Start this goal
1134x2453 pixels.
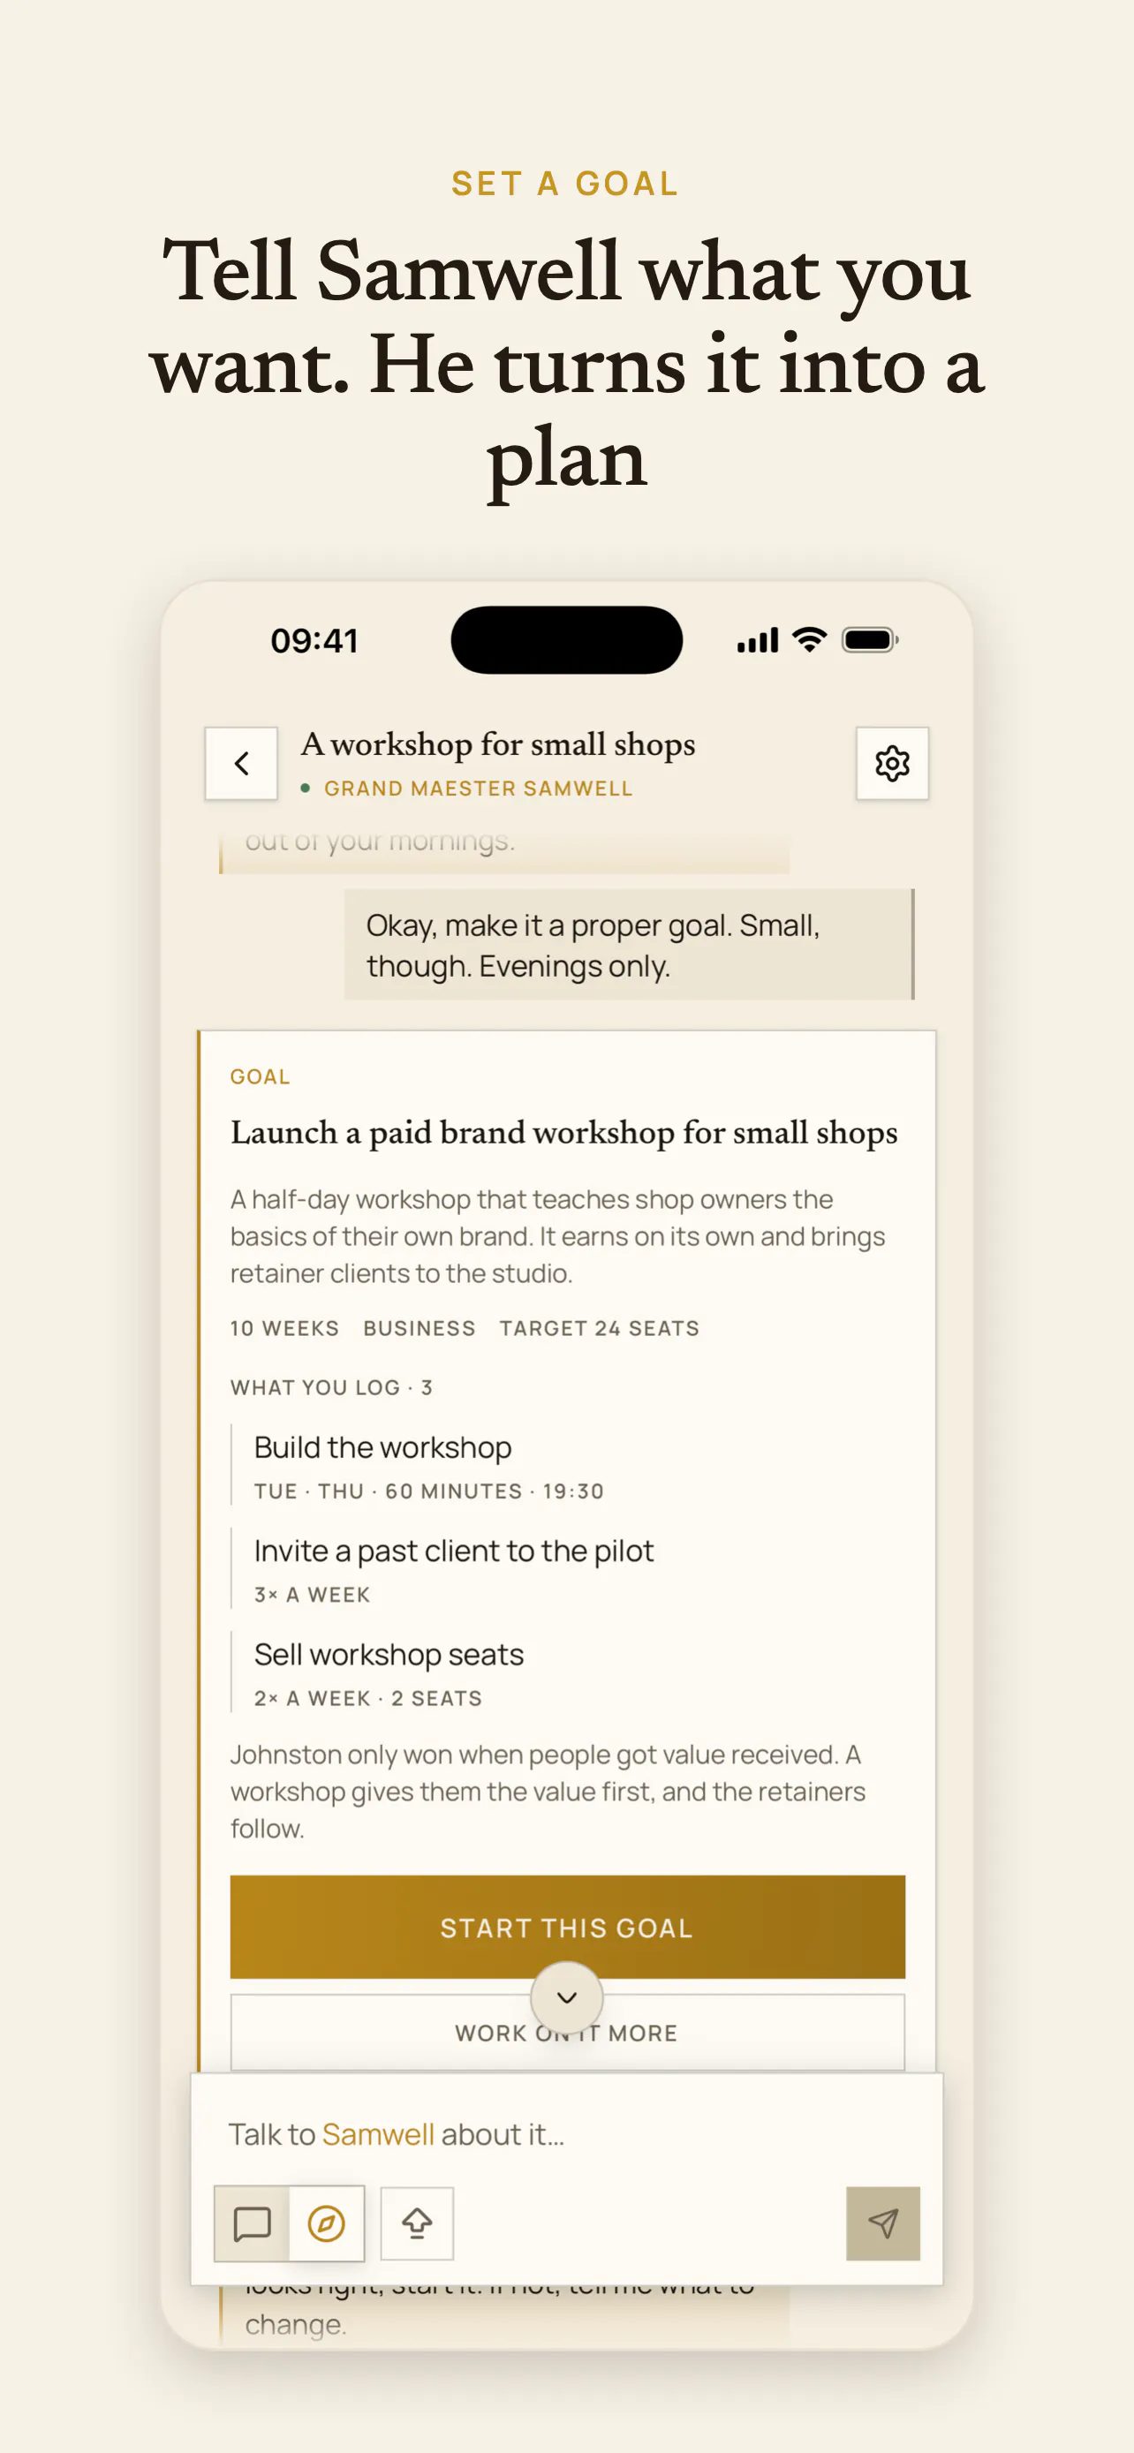click(568, 1928)
